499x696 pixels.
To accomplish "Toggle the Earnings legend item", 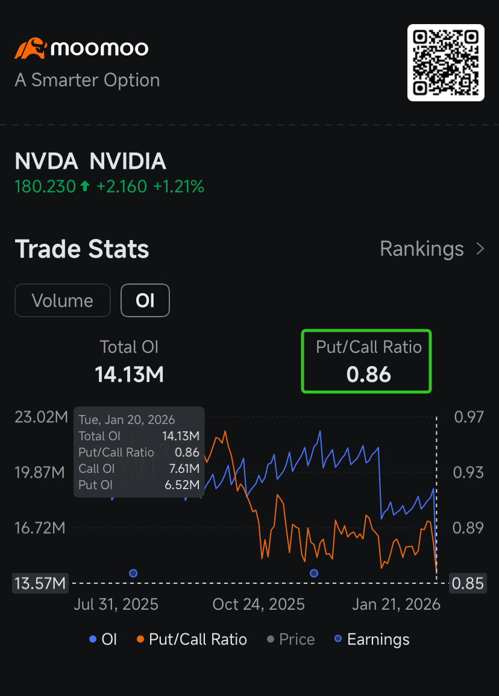I will pos(372,639).
